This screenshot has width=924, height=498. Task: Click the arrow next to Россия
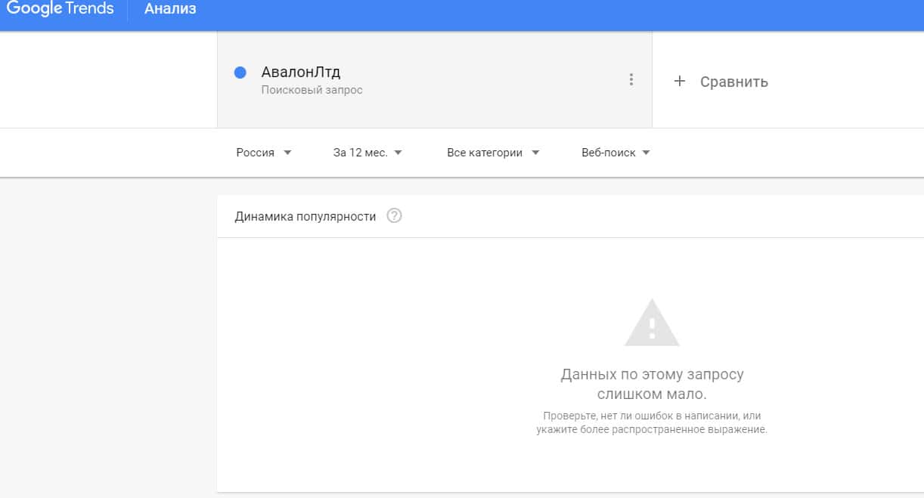click(x=287, y=153)
